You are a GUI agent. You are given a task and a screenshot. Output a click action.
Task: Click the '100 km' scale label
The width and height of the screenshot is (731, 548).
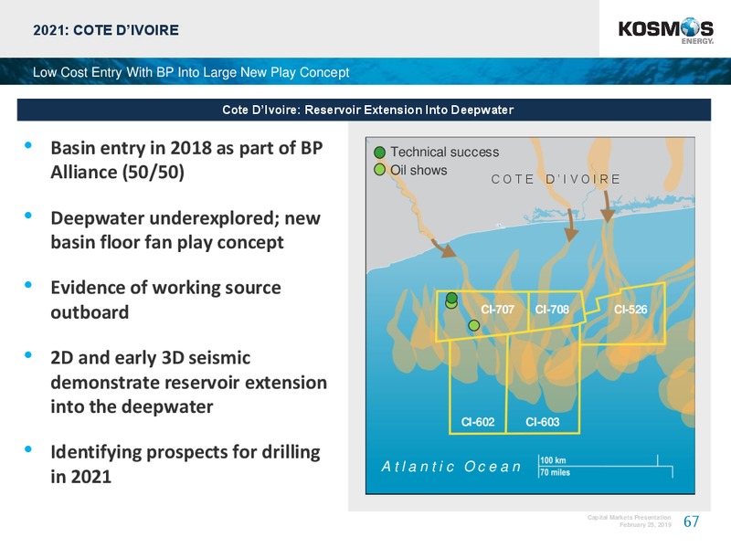pos(553,460)
